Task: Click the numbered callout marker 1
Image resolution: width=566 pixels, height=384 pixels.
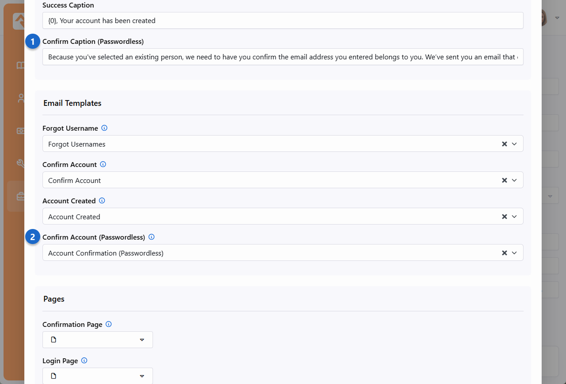Action: coord(32,42)
